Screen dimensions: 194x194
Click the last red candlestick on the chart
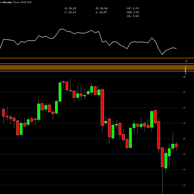[x=176, y=145]
